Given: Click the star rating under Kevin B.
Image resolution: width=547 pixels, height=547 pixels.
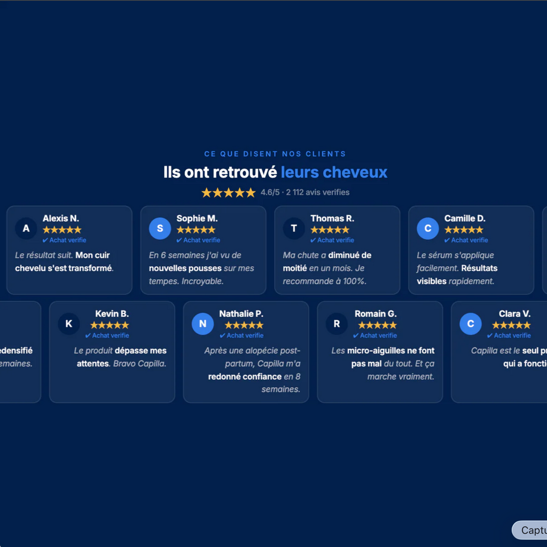Looking at the screenshot, I should click(x=110, y=325).
